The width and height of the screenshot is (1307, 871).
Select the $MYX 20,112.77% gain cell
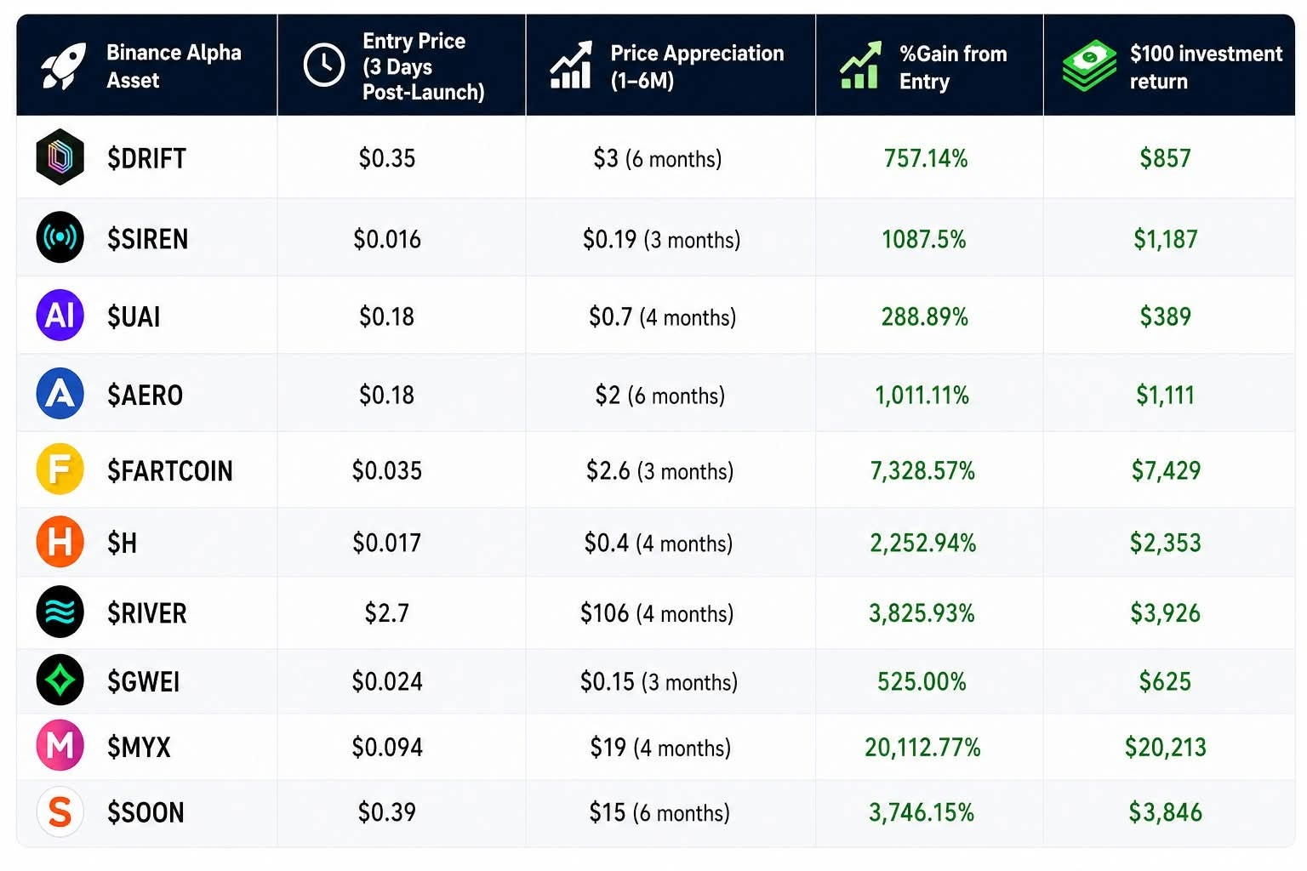(x=922, y=748)
